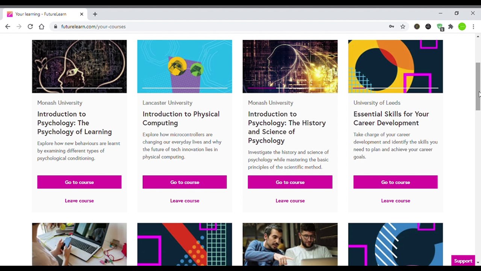Leave the Psychology of Learning course
Viewport: 481px width, 271px height.
[79, 201]
